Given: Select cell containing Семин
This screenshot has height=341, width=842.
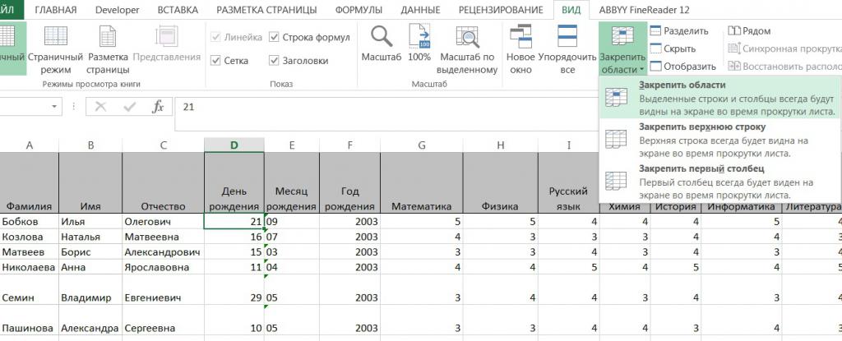Looking at the screenshot, I should 30,290.
